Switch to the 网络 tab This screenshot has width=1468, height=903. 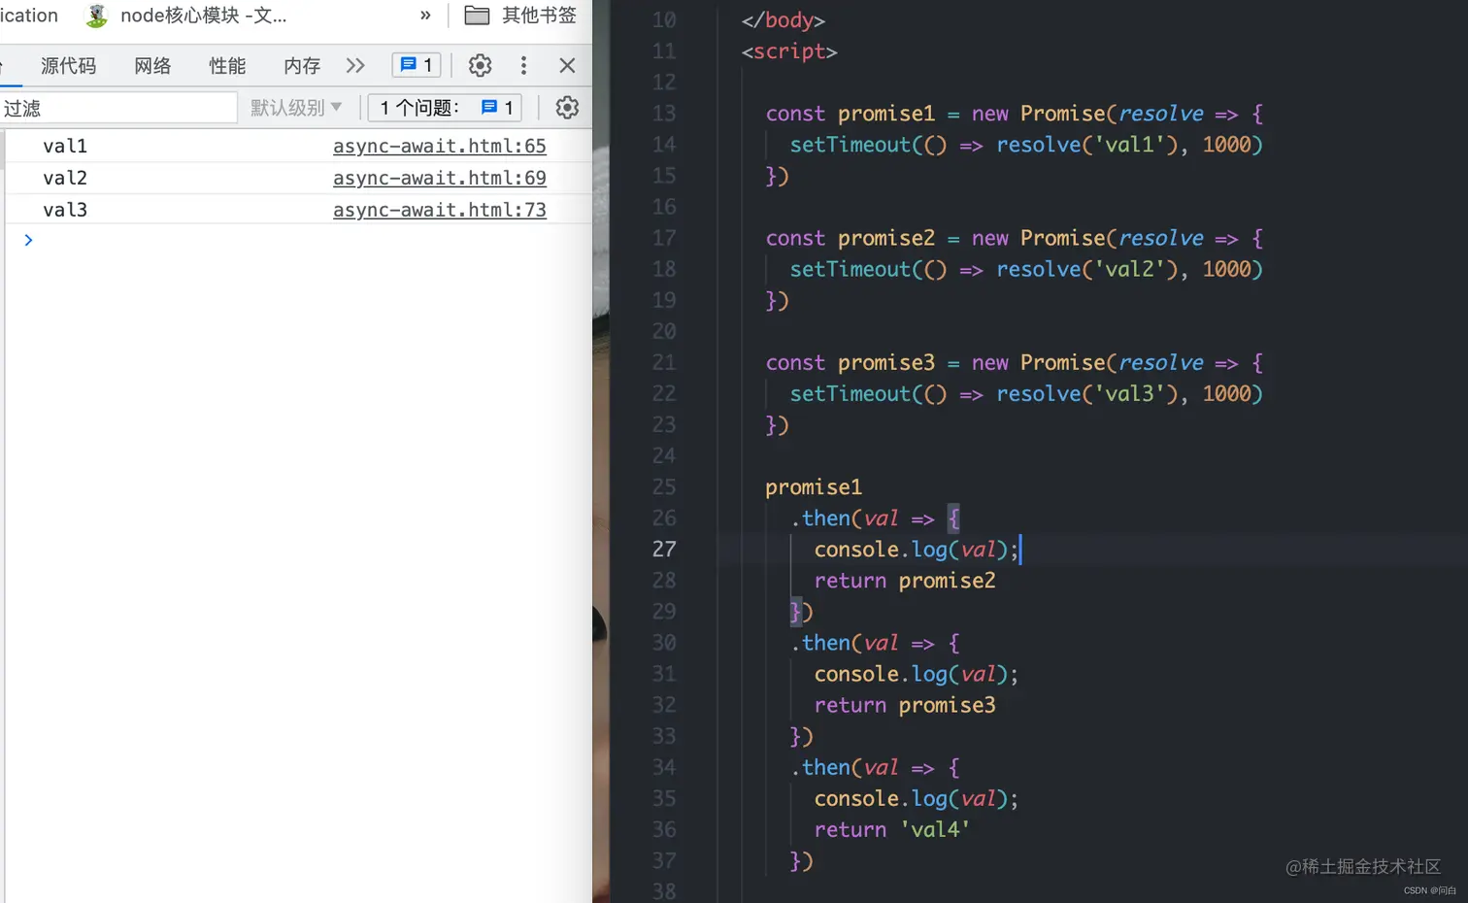(152, 65)
